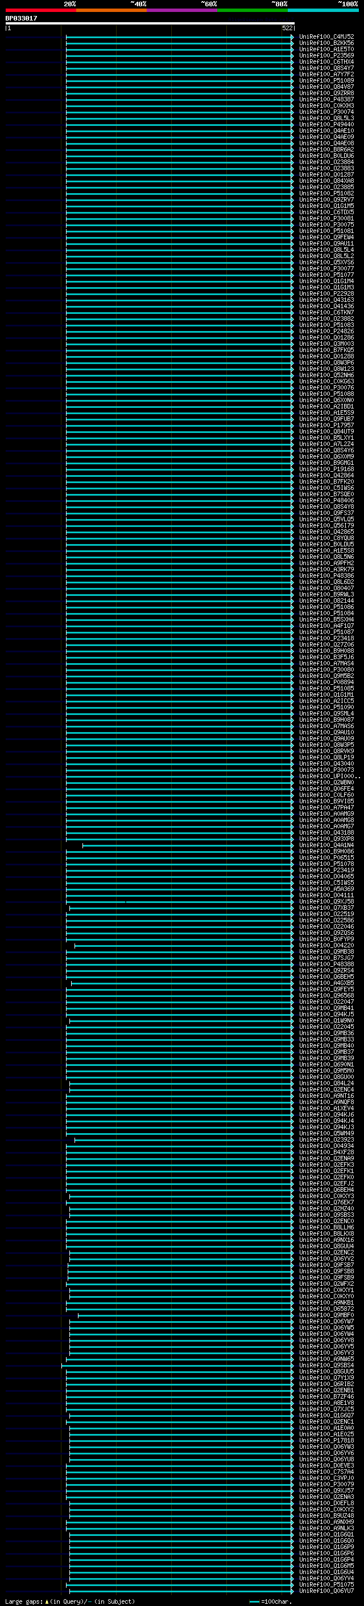This screenshot has width=364, height=1606.
Task: Select hit name UniRef100_C5IWS5
Action: pos(326,883)
